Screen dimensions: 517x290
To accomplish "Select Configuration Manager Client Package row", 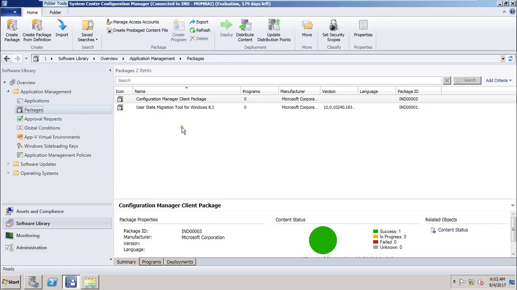I will (315, 99).
